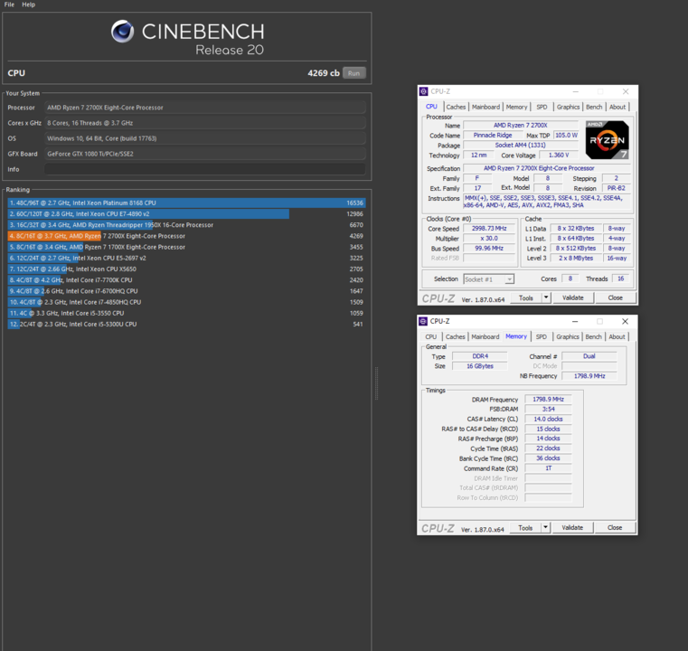This screenshot has height=651, width=688.
Task: Open the Help menu in Cinebench
Action: pyautogui.click(x=29, y=5)
